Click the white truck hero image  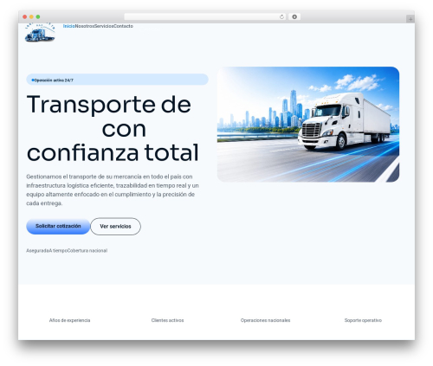point(308,125)
